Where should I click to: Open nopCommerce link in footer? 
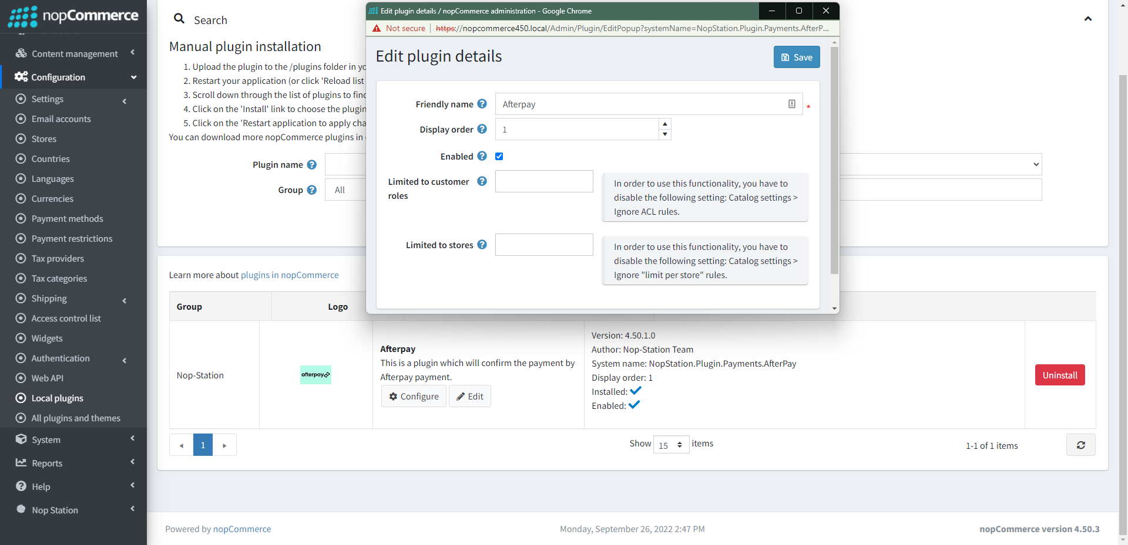point(242,529)
